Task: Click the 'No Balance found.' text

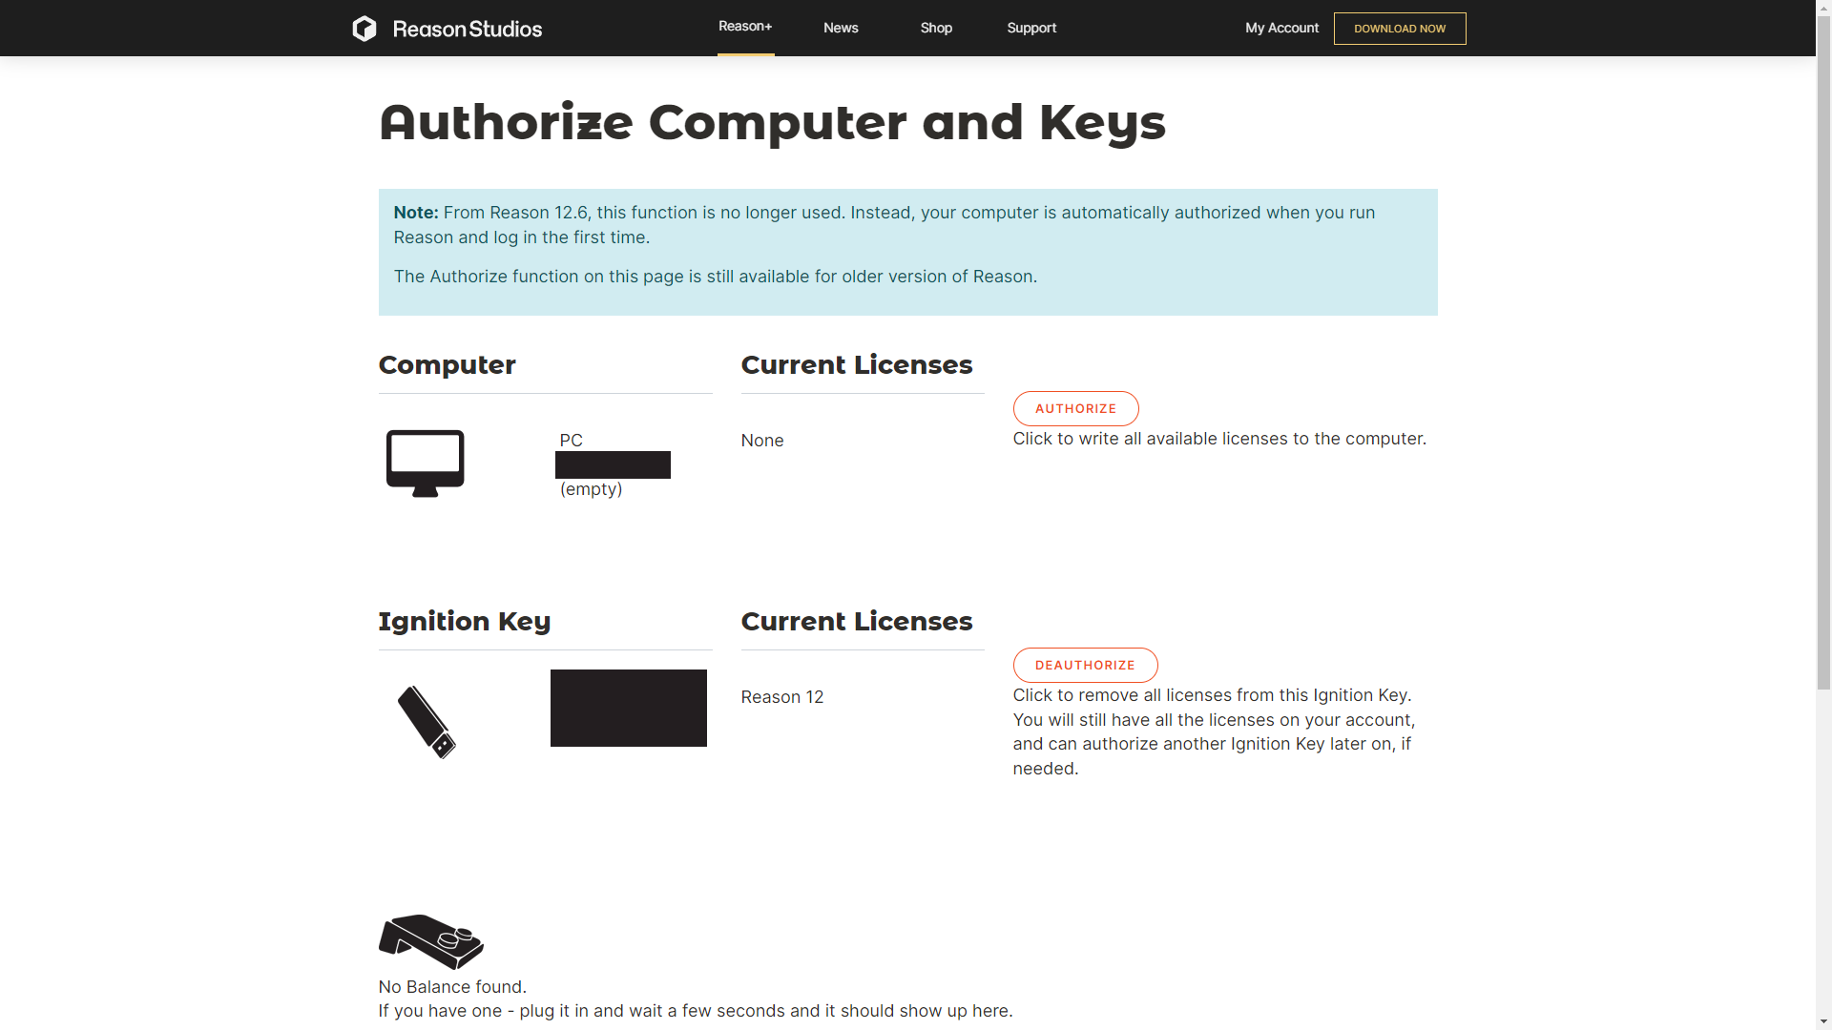Action: click(452, 987)
